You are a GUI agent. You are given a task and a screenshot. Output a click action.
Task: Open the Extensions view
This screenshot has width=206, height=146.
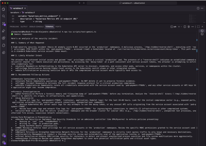pos(4,38)
